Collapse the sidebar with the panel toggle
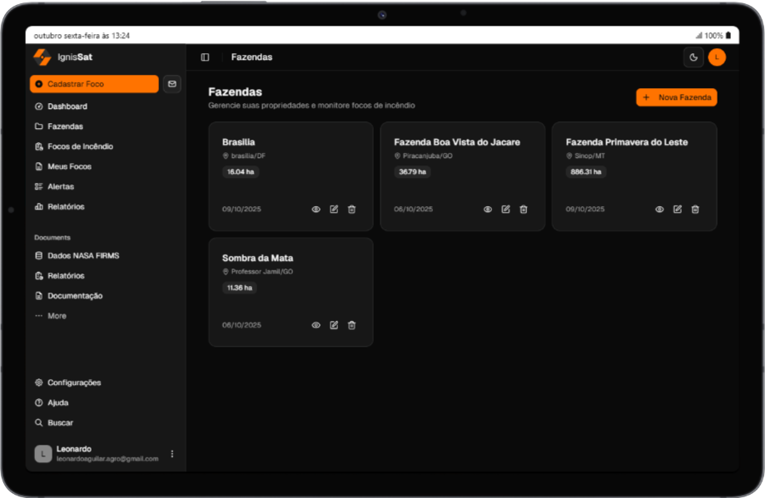 [205, 57]
